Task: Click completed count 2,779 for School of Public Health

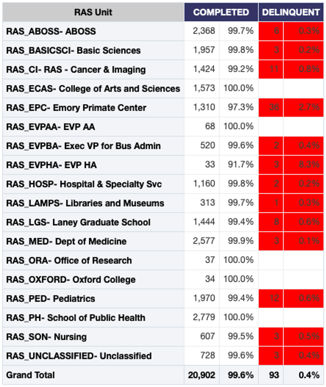Action: pos(204,318)
